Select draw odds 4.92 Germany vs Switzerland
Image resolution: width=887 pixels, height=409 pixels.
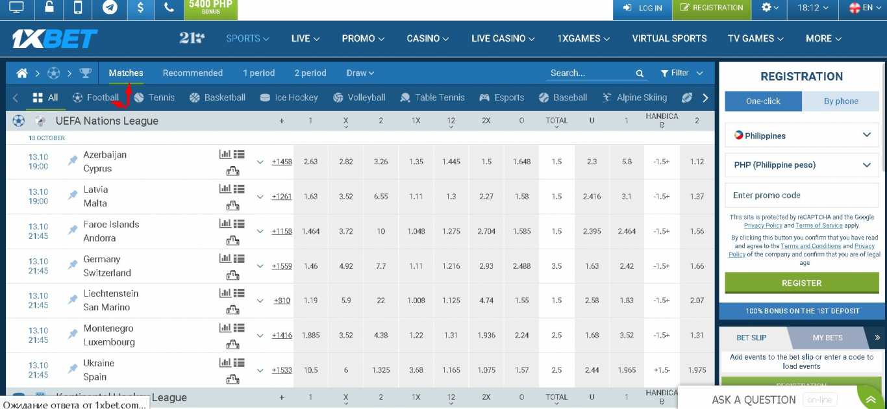click(x=346, y=266)
